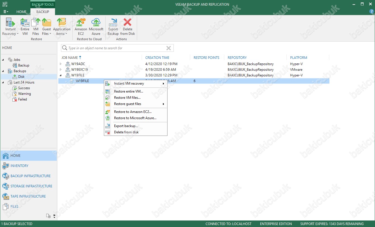The height and width of the screenshot is (227, 375).
Task: Click SUPPORT EXPIRES status bar text
Action: pos(332,224)
